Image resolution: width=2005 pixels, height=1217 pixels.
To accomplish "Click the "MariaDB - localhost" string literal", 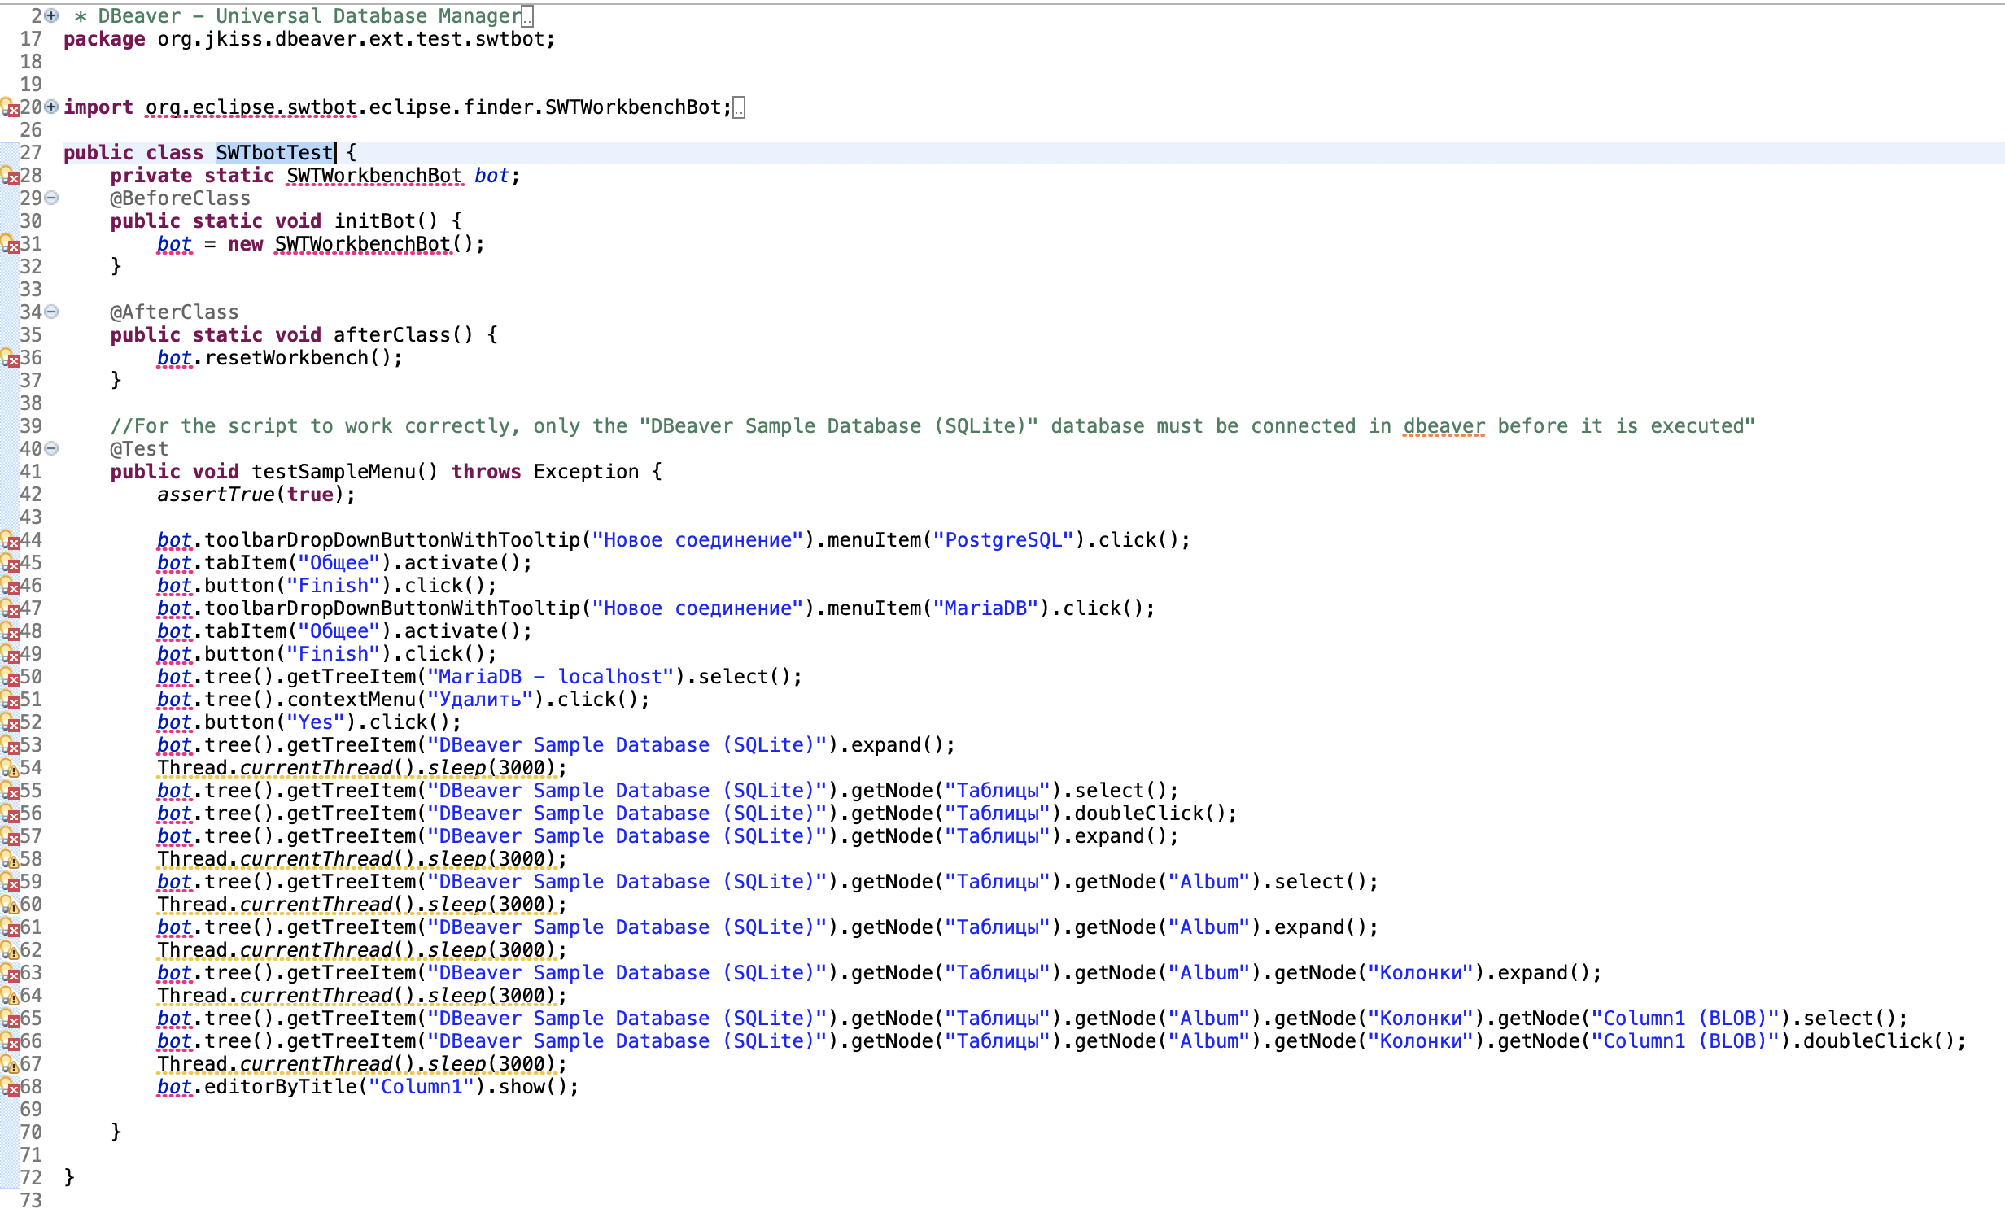I will click(x=551, y=677).
